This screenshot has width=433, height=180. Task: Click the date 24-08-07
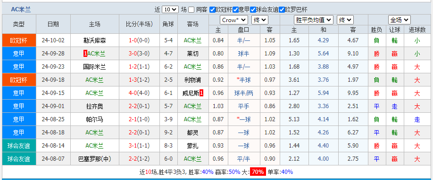(53, 159)
